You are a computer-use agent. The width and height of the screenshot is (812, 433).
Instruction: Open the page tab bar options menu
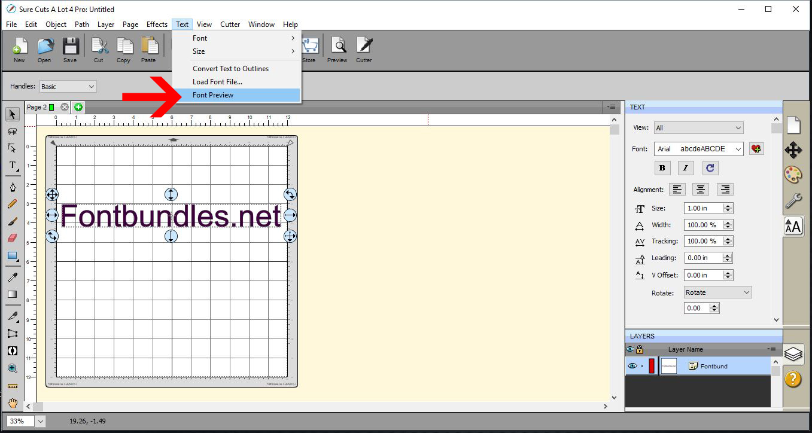coord(611,106)
